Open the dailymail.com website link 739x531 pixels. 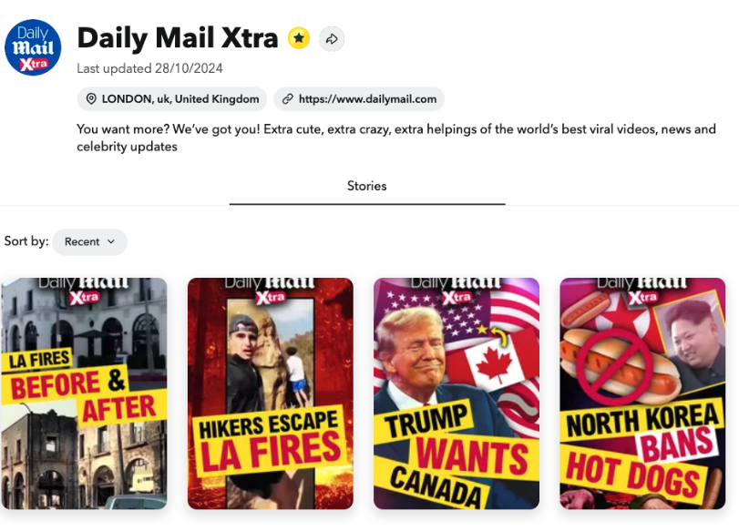tap(359, 99)
